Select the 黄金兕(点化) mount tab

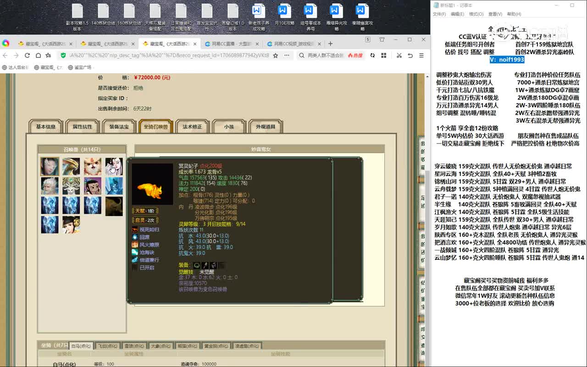pyautogui.click(x=216, y=346)
